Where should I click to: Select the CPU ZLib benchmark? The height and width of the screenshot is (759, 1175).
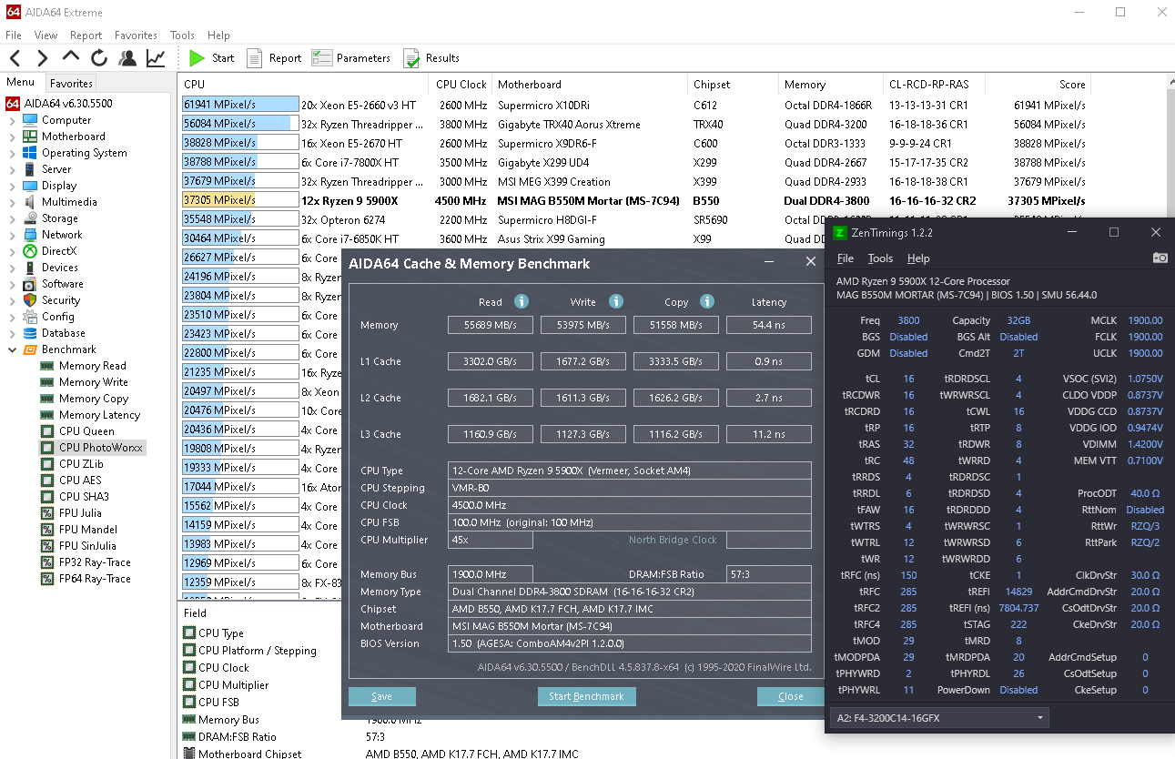point(81,464)
